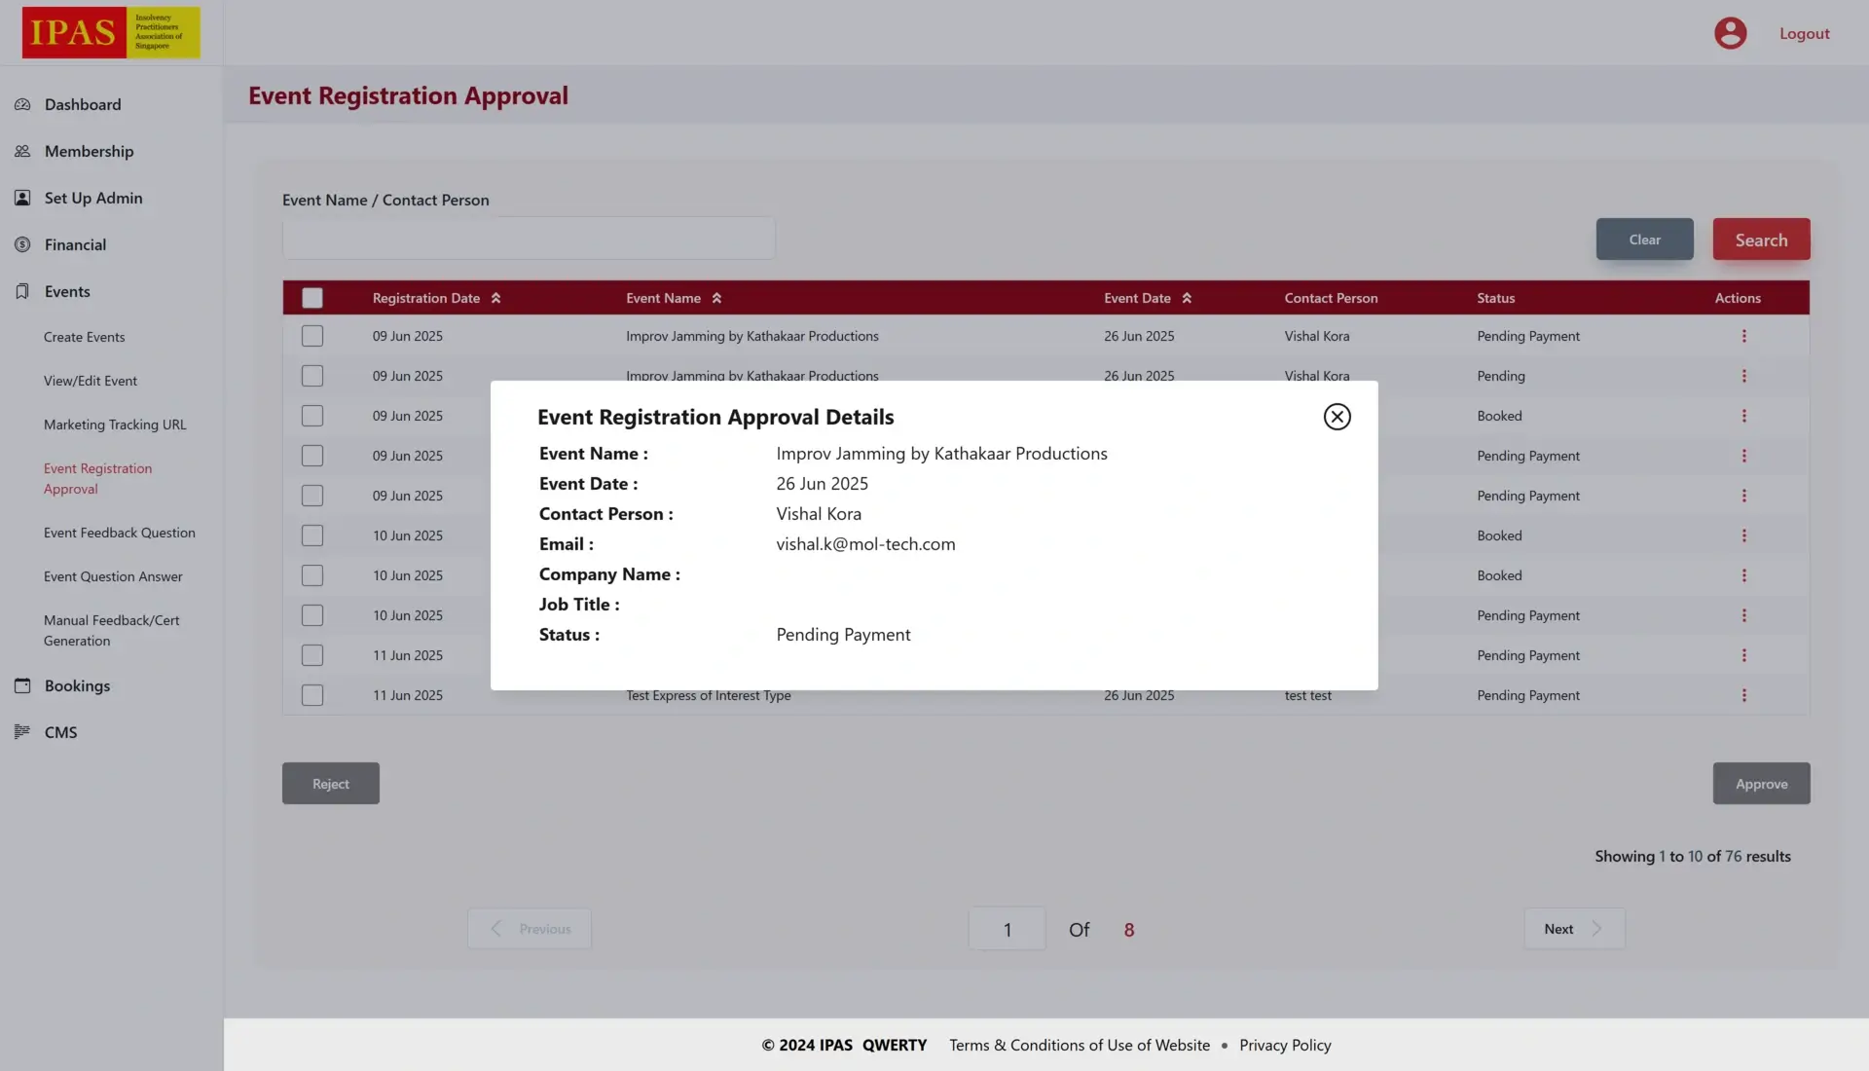Open actions menu for first Pending Payment row
Screen dimensions: 1869x1071
1743,336
